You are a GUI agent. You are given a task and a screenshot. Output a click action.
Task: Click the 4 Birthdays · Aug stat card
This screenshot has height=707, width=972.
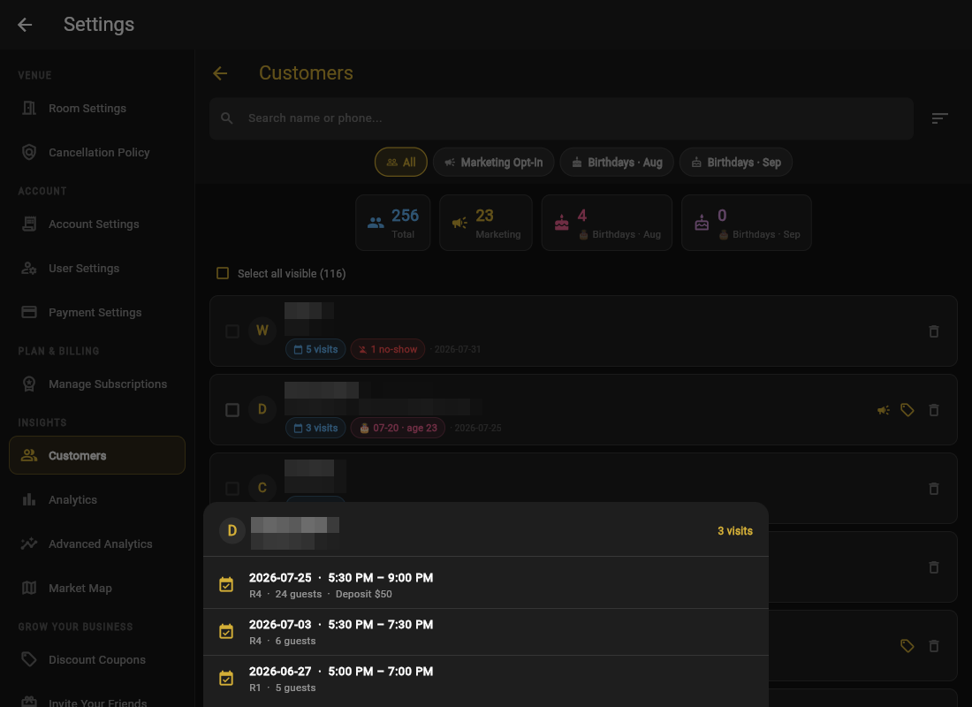coord(607,223)
